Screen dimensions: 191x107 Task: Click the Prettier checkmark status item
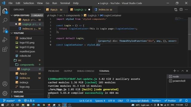tap(170, 101)
